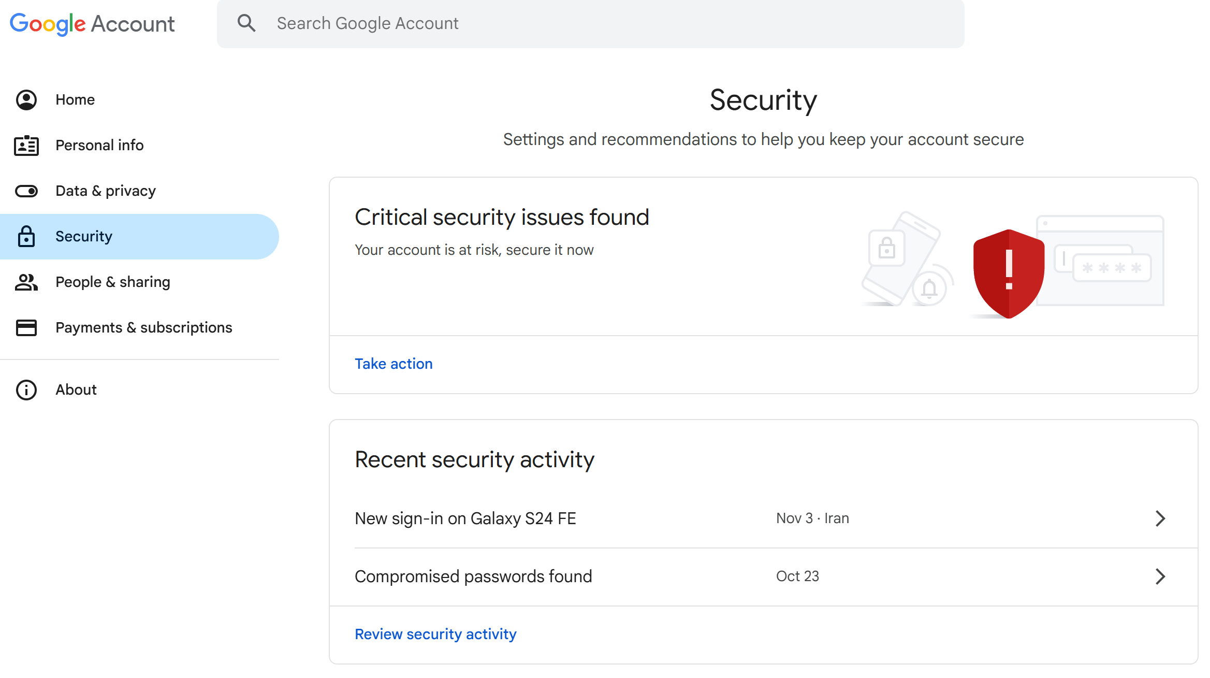The image size is (1210, 678).
Task: Click the Security lock icon
Action: pyautogui.click(x=26, y=236)
